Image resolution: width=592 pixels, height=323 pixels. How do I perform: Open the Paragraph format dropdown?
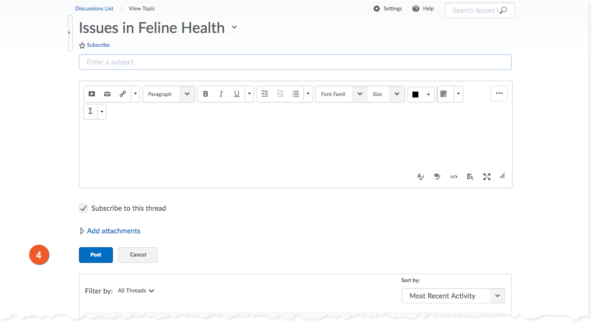169,94
